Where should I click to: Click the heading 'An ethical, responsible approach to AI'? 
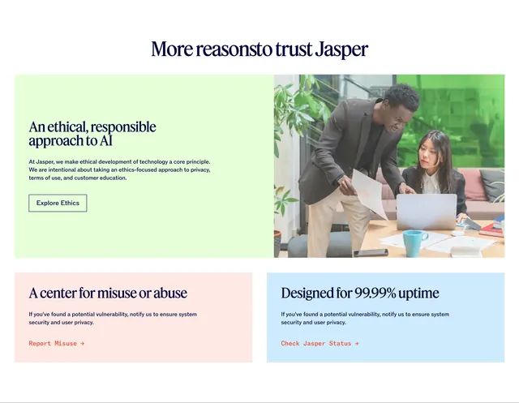(92, 134)
